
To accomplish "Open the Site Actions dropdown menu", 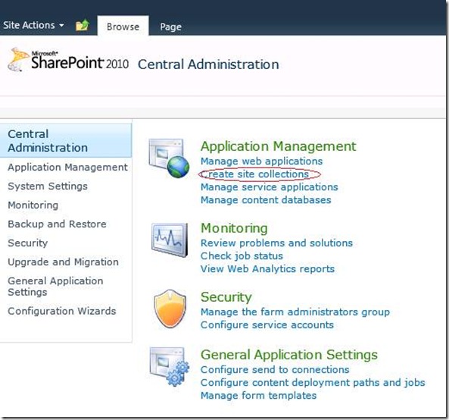I will [x=33, y=25].
